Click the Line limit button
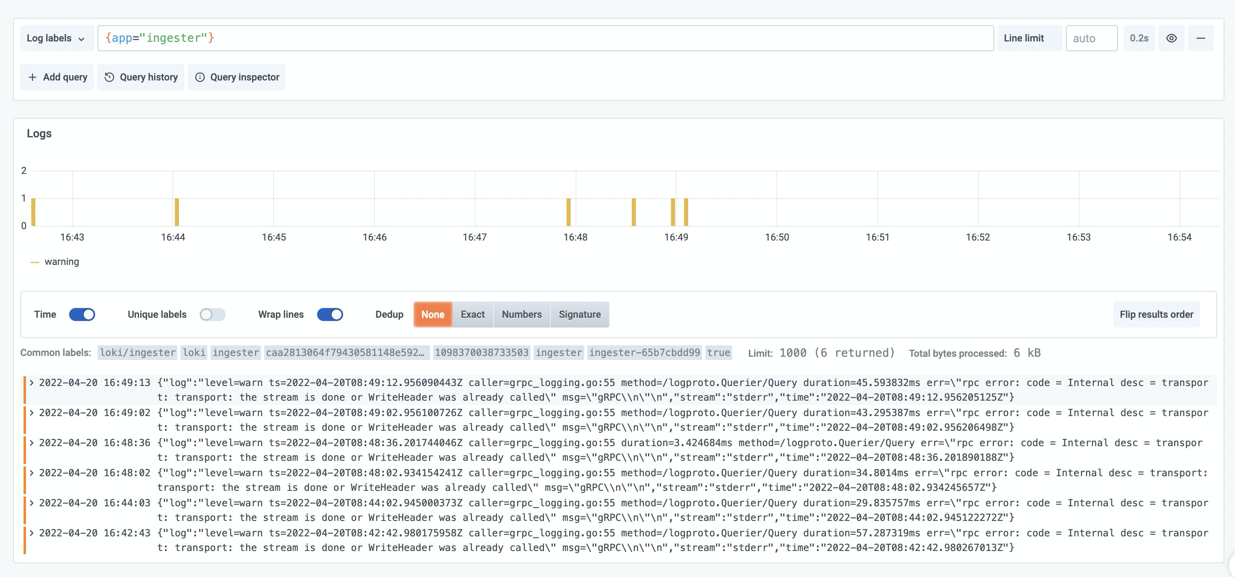This screenshot has height=577, width=1235. tap(1029, 38)
